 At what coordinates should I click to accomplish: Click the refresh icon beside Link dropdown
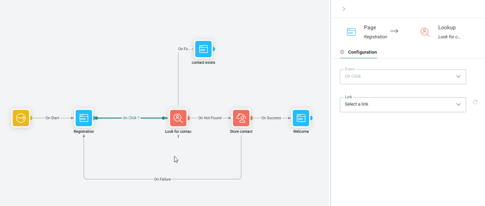tap(475, 102)
